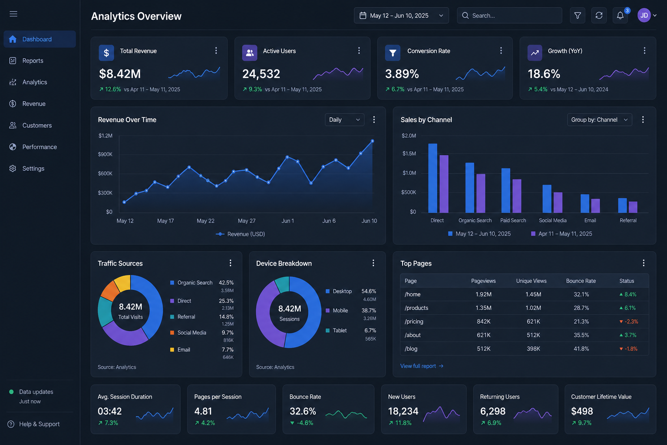Open Settings in sidebar
Screen dimensions: 667x445
[40, 169]
